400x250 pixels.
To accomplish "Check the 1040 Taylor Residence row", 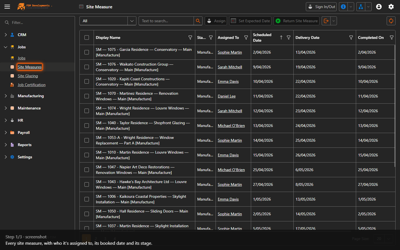I will coord(87,126).
